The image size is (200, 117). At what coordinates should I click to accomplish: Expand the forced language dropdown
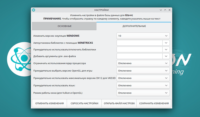tap(143, 86)
